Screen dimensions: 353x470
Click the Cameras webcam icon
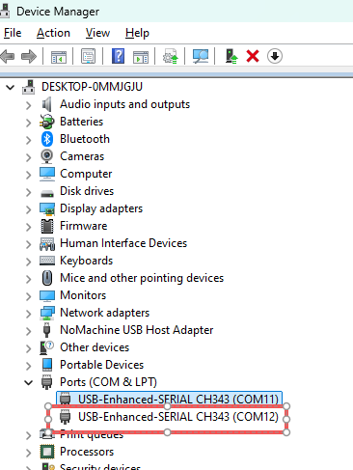[x=47, y=156]
